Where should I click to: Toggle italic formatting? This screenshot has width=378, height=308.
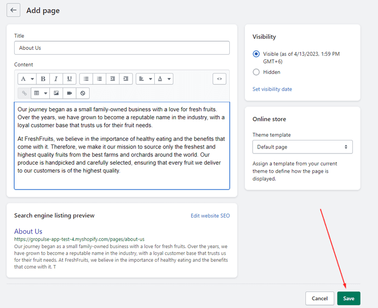[x=56, y=79]
